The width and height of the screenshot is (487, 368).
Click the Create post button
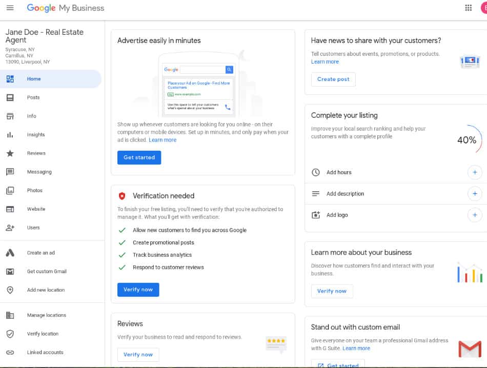(x=333, y=79)
